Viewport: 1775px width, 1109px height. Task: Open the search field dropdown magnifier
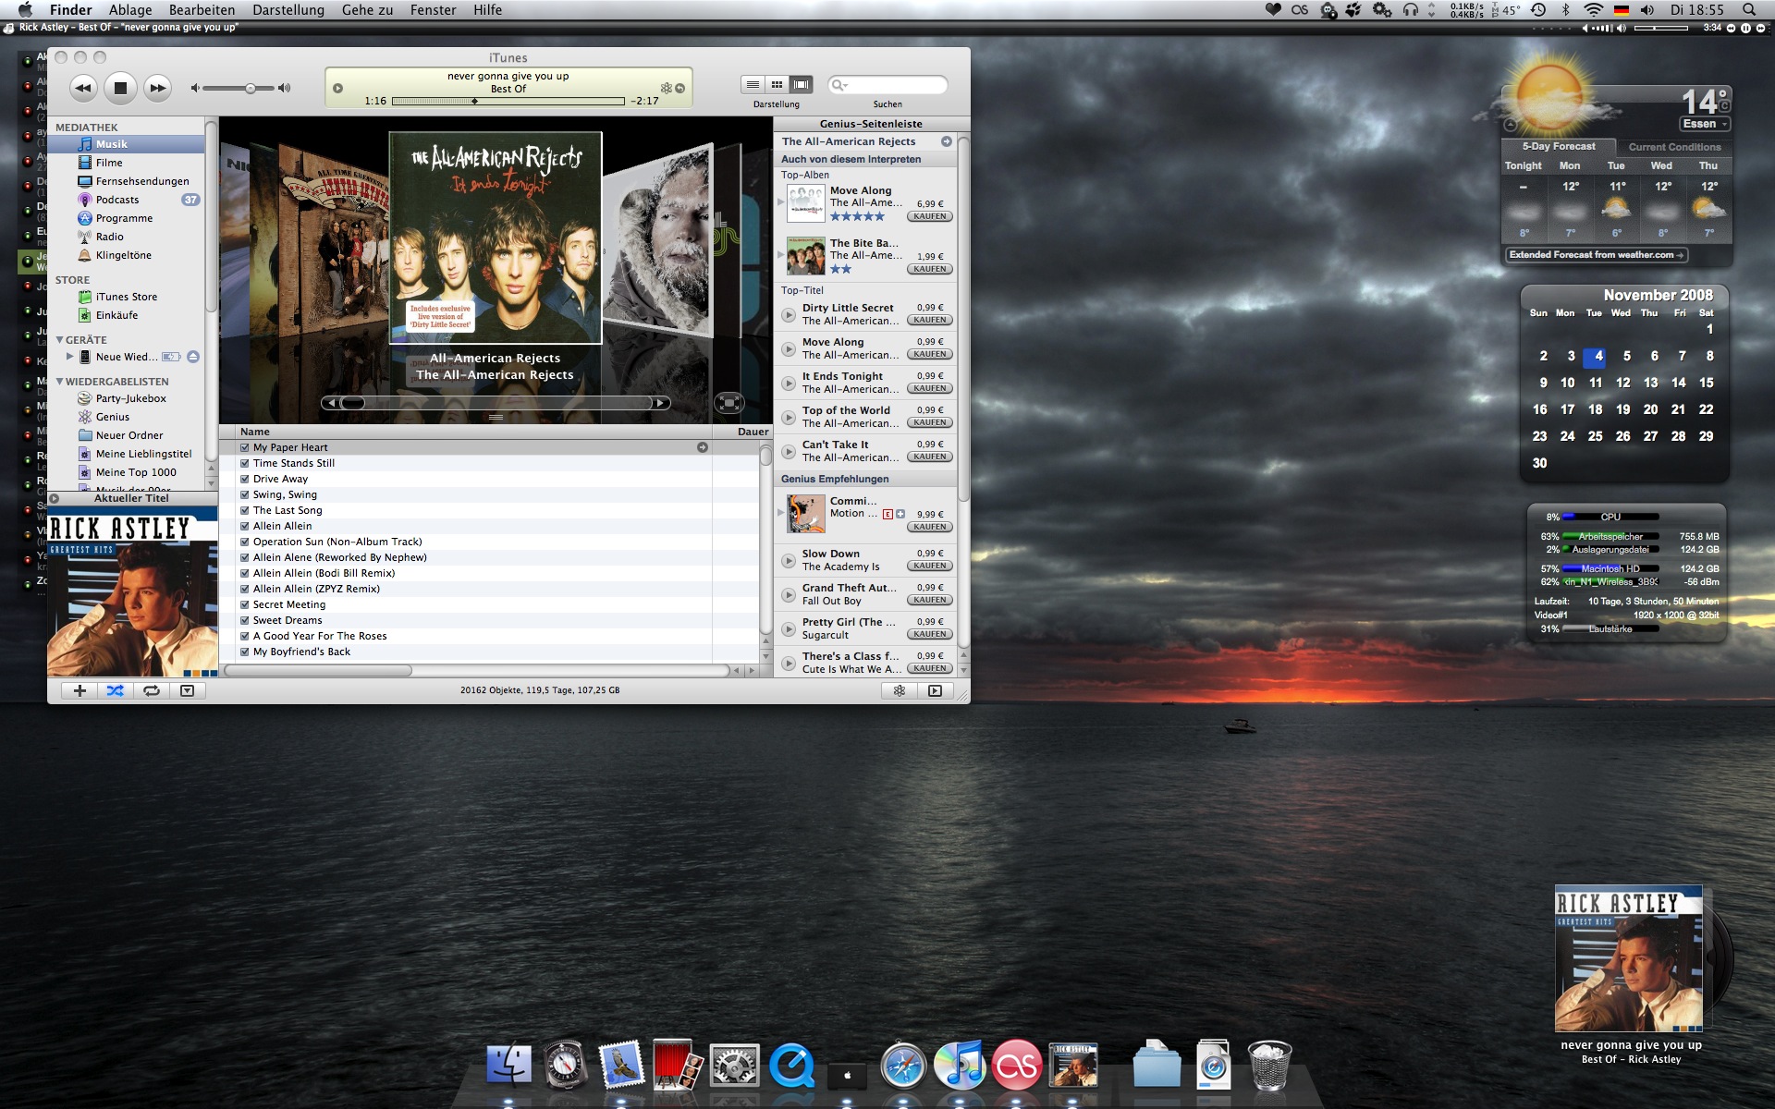pyautogui.click(x=839, y=85)
